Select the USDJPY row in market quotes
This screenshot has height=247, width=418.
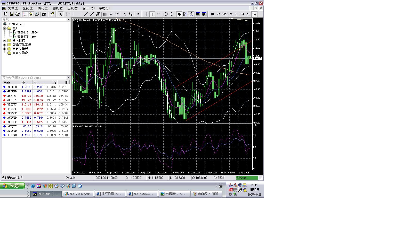click(36, 104)
